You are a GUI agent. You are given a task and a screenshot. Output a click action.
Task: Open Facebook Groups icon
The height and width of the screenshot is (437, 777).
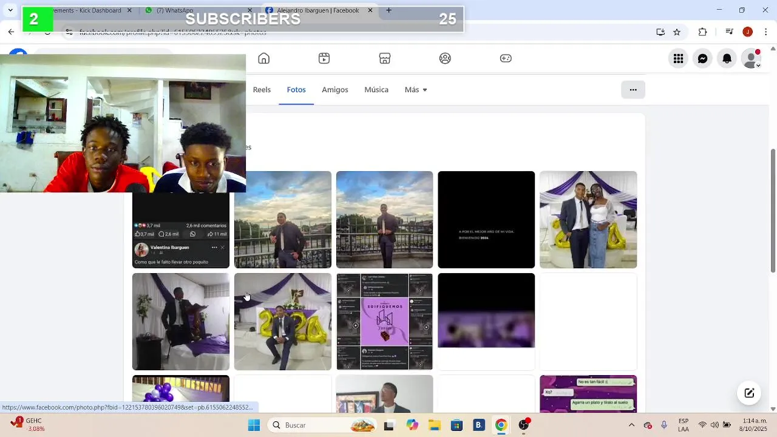(445, 58)
